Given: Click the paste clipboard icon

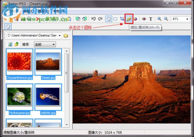Looking at the screenshot, I should (x=69, y=19).
